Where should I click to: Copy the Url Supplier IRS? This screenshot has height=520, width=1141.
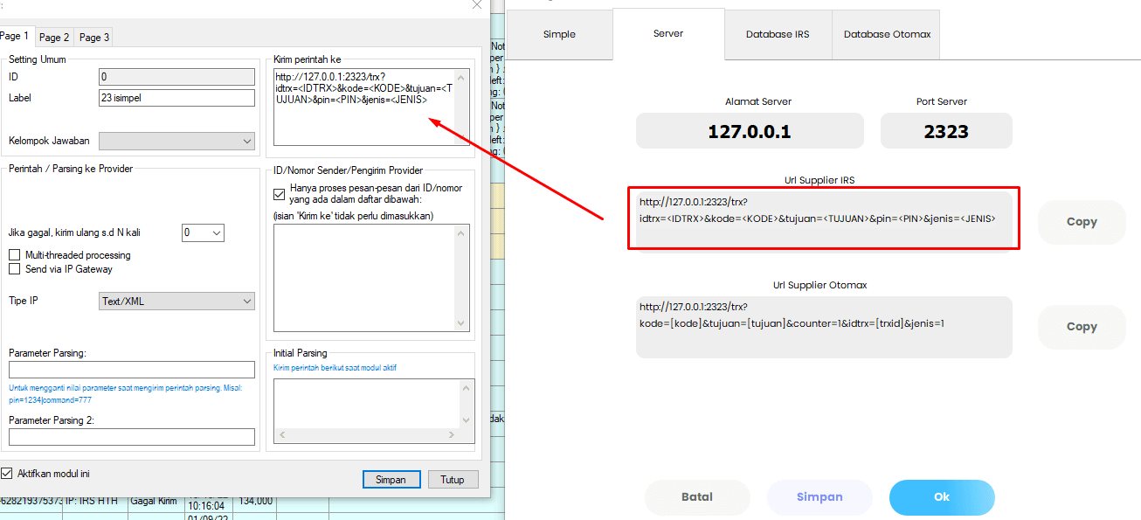pos(1081,222)
